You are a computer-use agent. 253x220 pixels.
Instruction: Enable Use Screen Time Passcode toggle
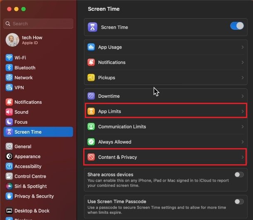click(x=239, y=201)
